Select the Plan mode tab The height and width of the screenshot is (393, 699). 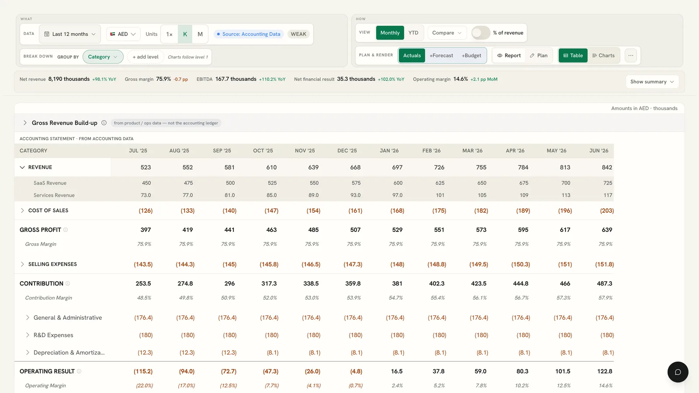pyautogui.click(x=539, y=55)
